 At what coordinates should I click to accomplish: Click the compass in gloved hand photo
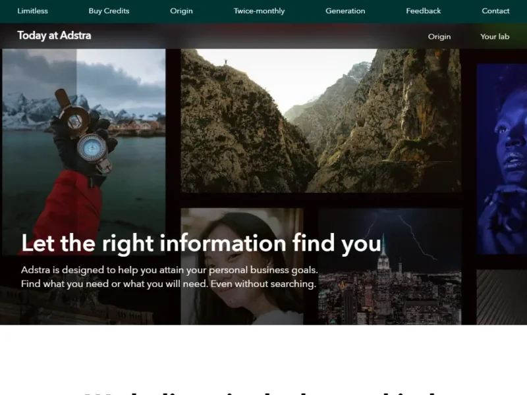tap(84, 132)
